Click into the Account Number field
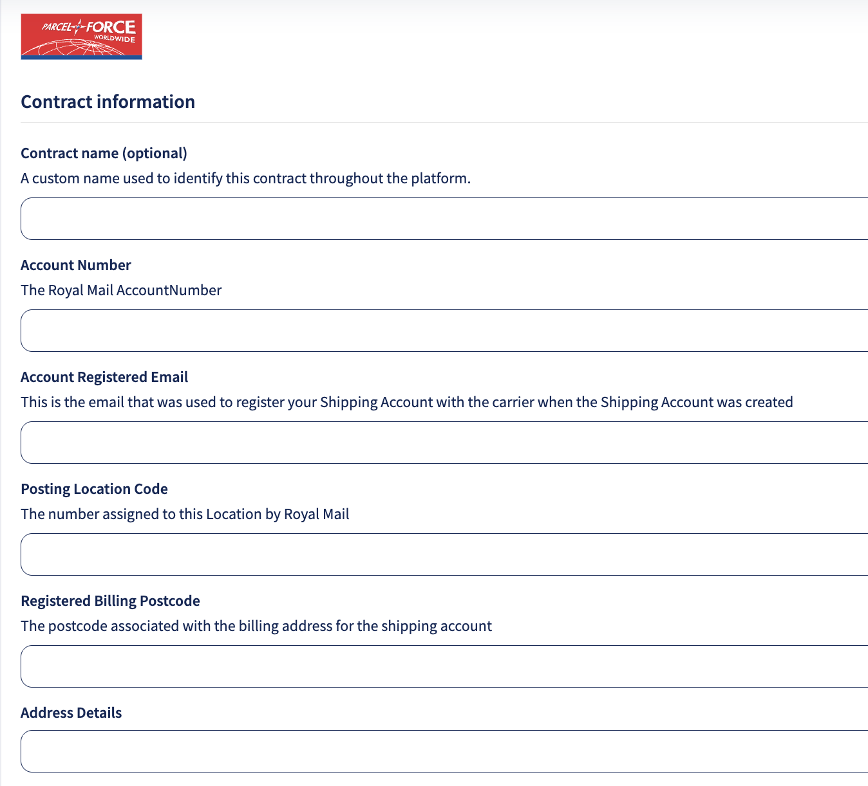 444,331
